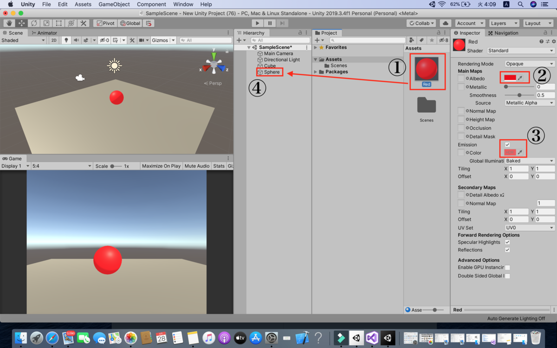The width and height of the screenshot is (557, 348).
Task: Pick Emission color with eyedropper
Action: click(x=520, y=153)
